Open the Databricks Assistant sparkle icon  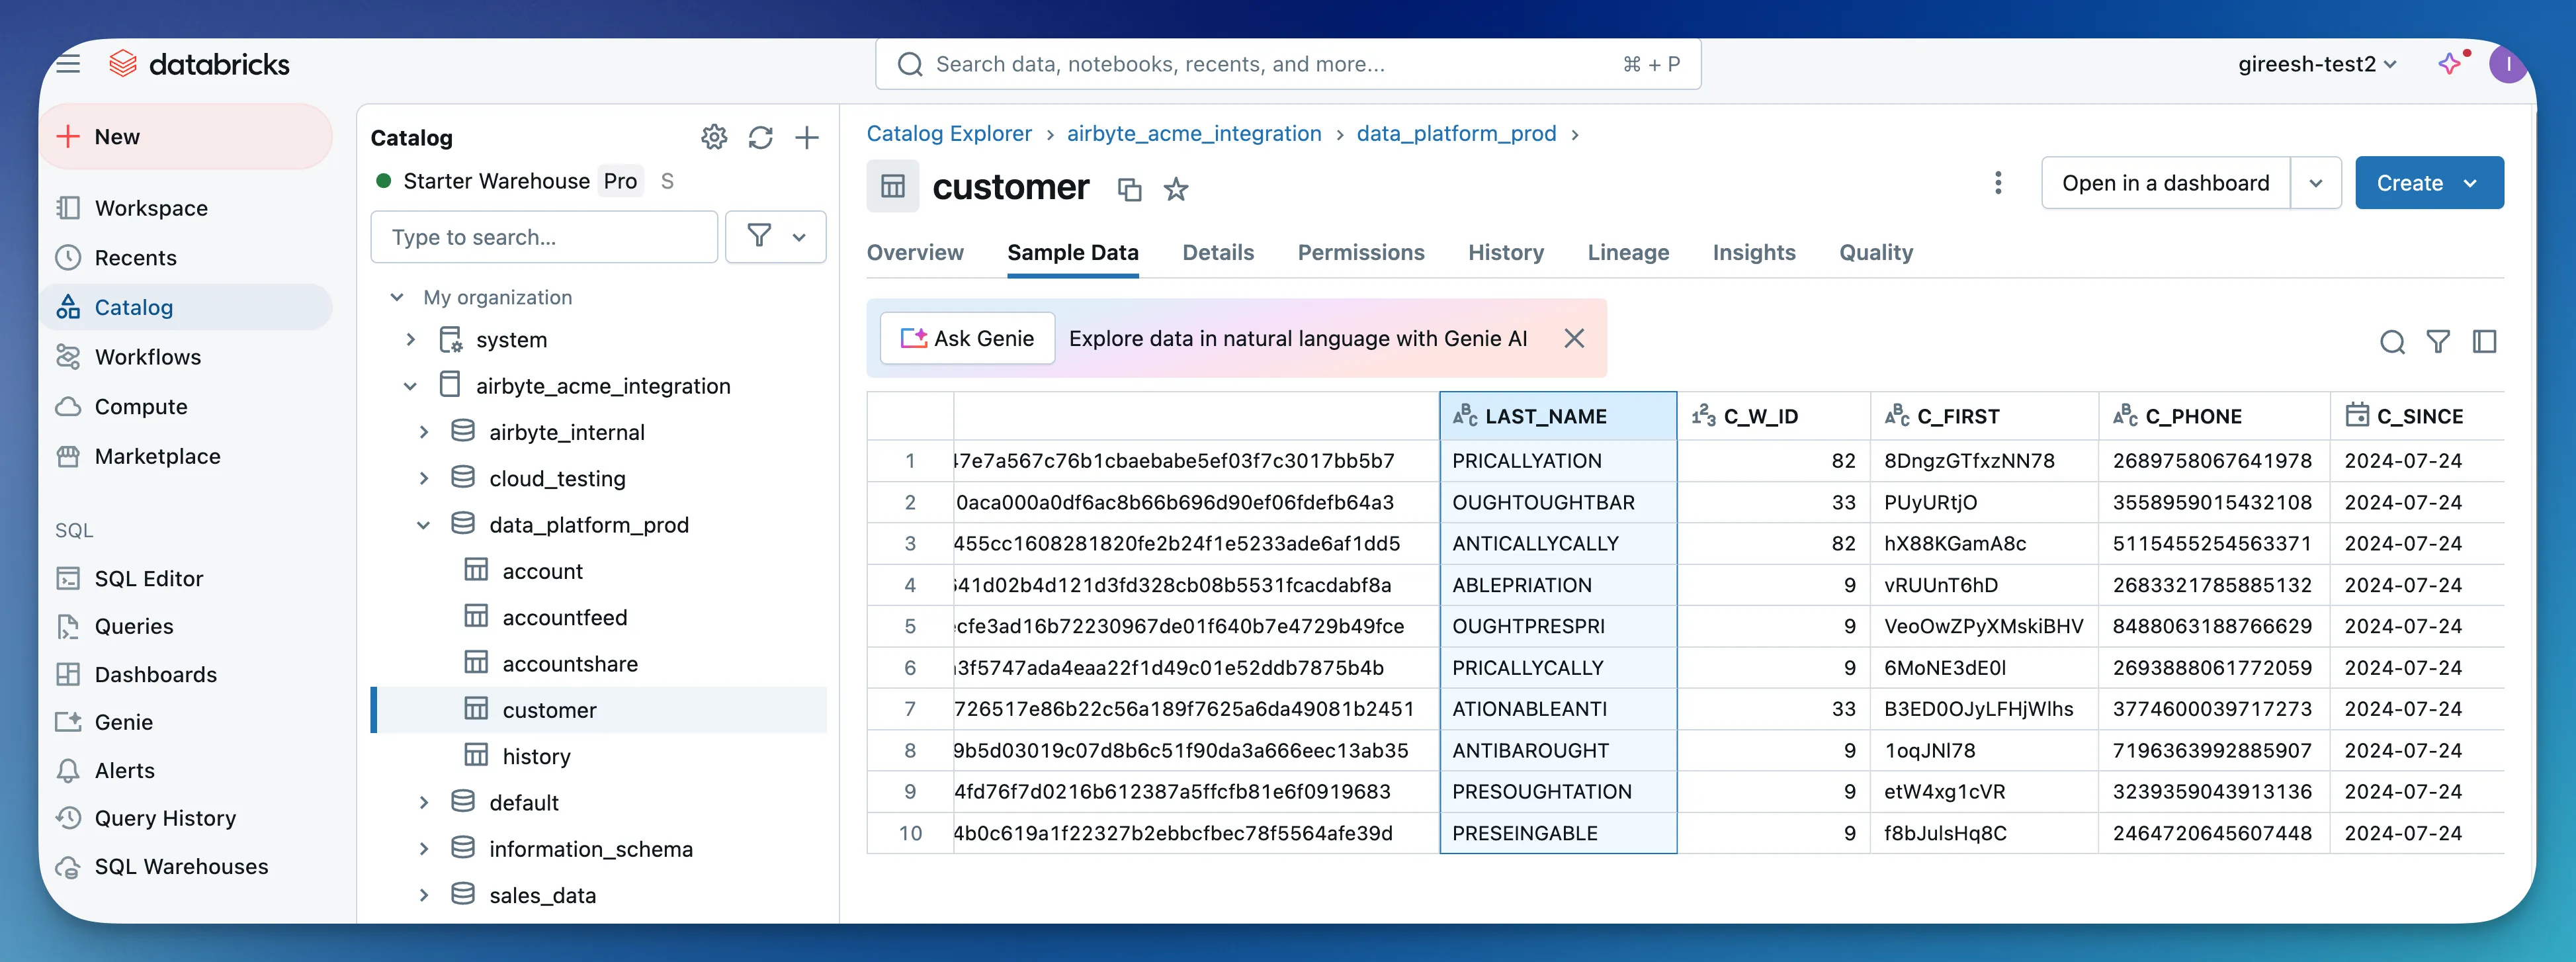pos(2449,64)
